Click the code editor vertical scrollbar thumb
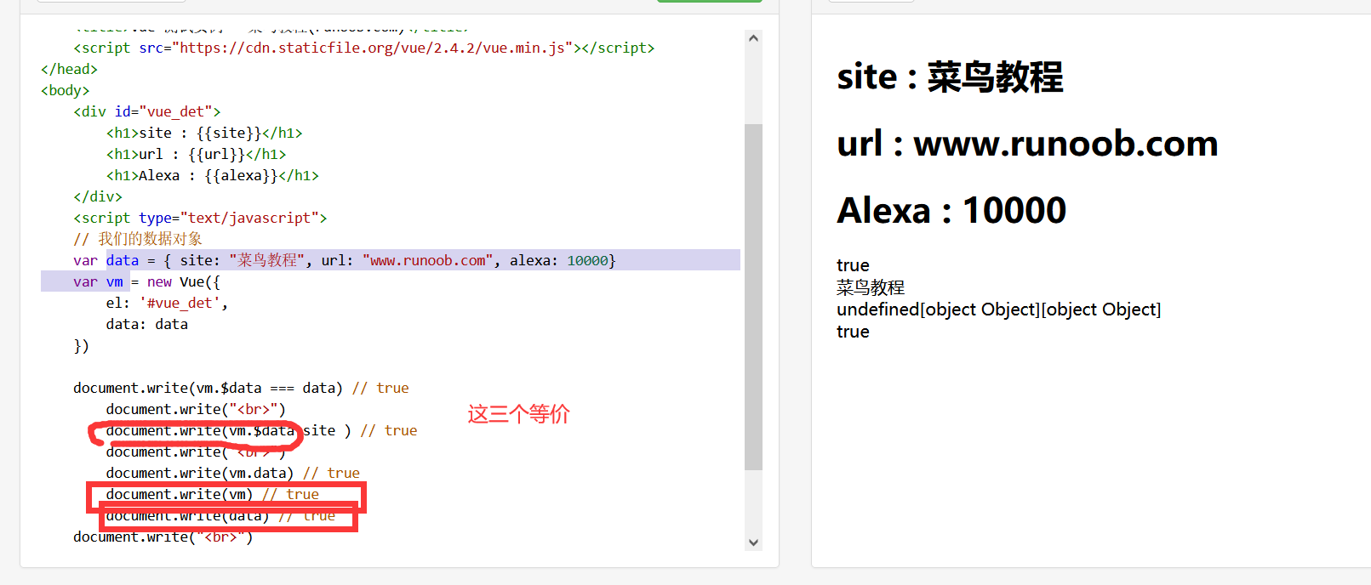The height and width of the screenshot is (585, 1371). click(x=752, y=297)
